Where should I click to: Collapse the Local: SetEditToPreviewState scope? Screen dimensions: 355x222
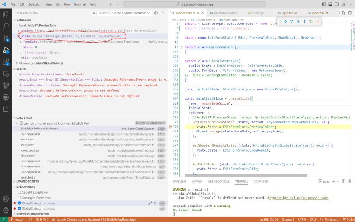16,25
